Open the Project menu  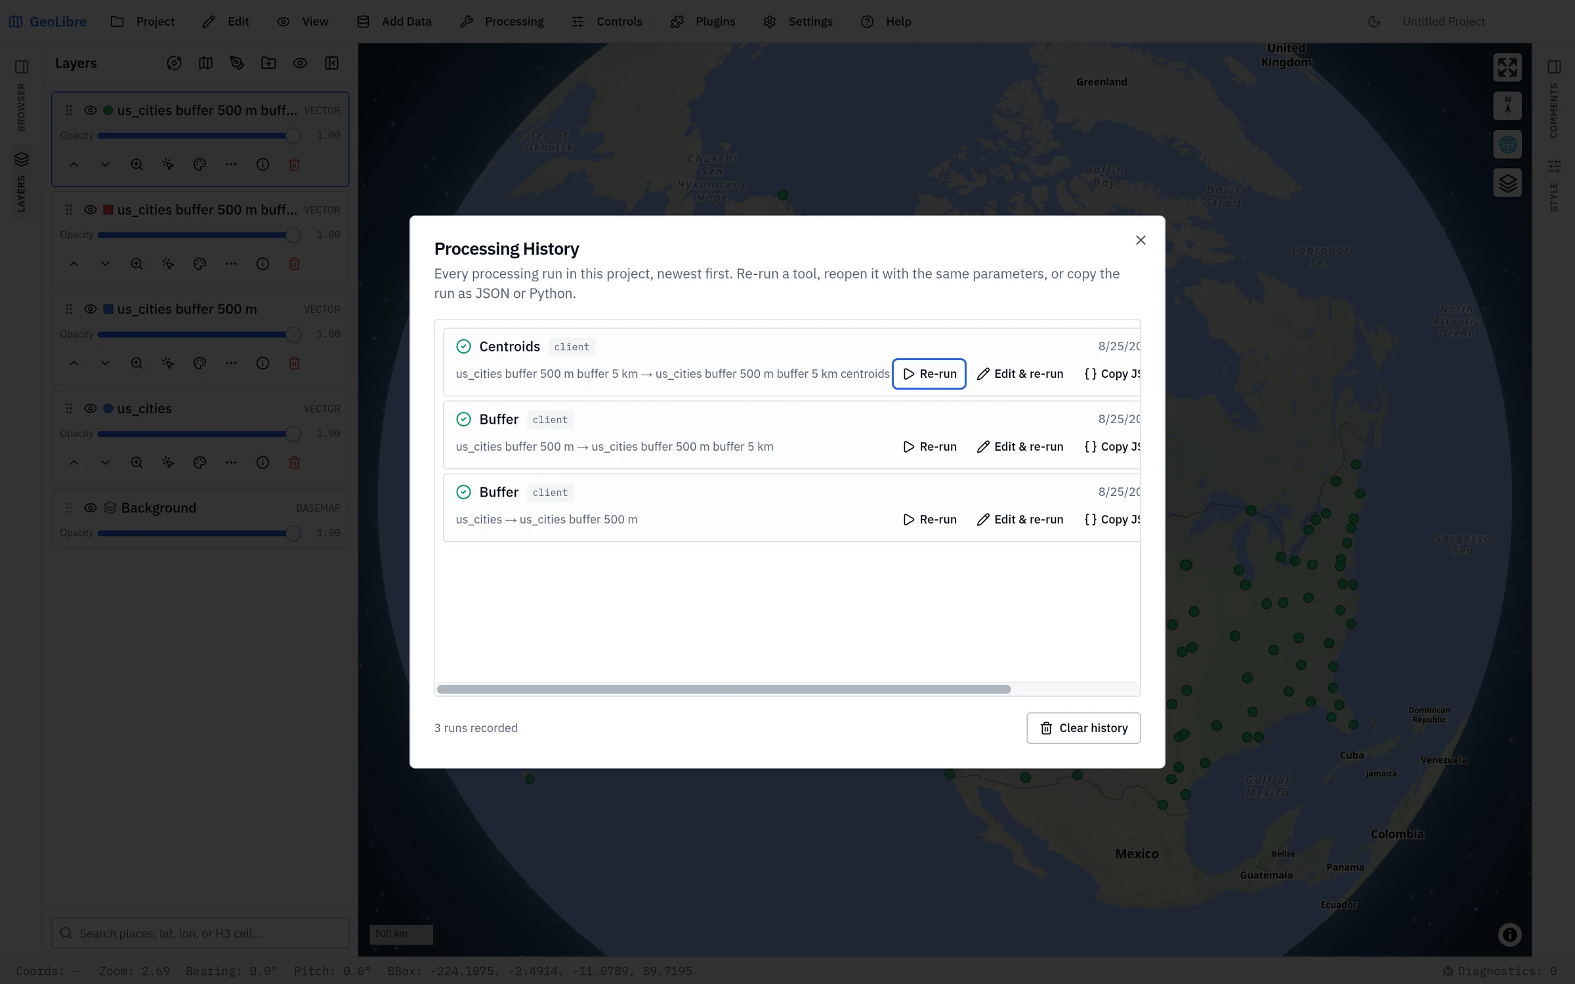[x=143, y=22]
